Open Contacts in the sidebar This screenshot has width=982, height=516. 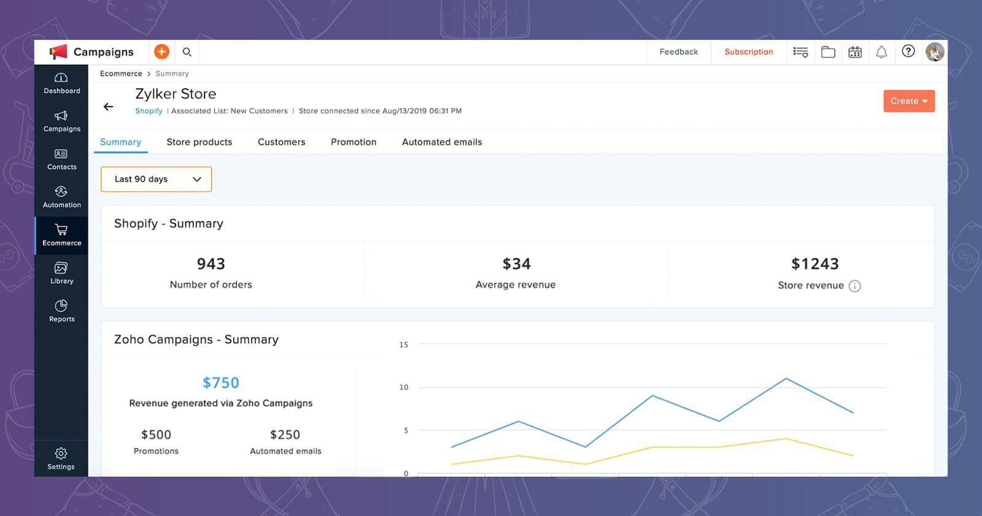(x=61, y=159)
